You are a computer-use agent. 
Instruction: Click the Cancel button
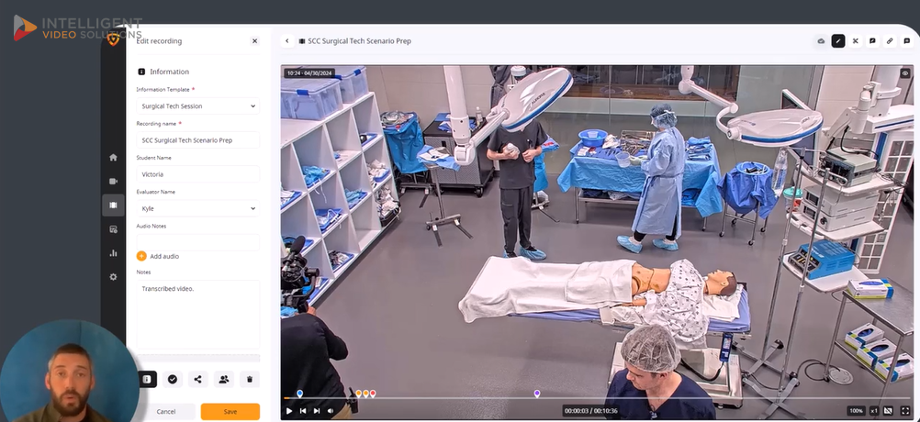coord(166,412)
